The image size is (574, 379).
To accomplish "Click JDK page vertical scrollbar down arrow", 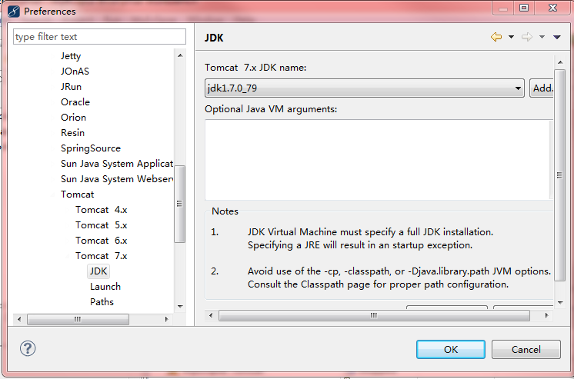I will [x=560, y=303].
